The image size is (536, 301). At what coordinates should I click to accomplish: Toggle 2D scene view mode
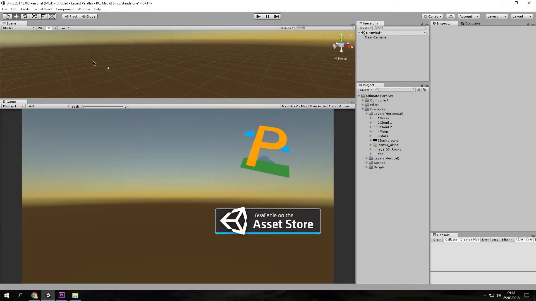[40, 28]
